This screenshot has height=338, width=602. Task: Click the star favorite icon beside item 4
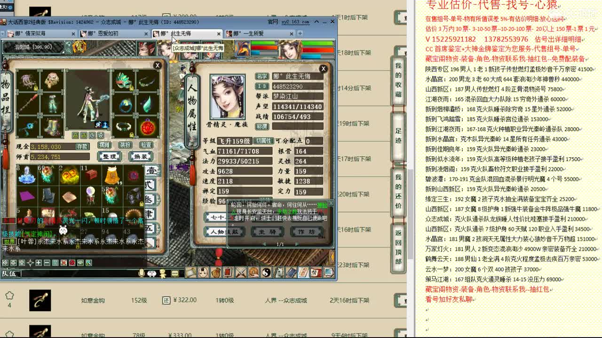click(x=9, y=296)
